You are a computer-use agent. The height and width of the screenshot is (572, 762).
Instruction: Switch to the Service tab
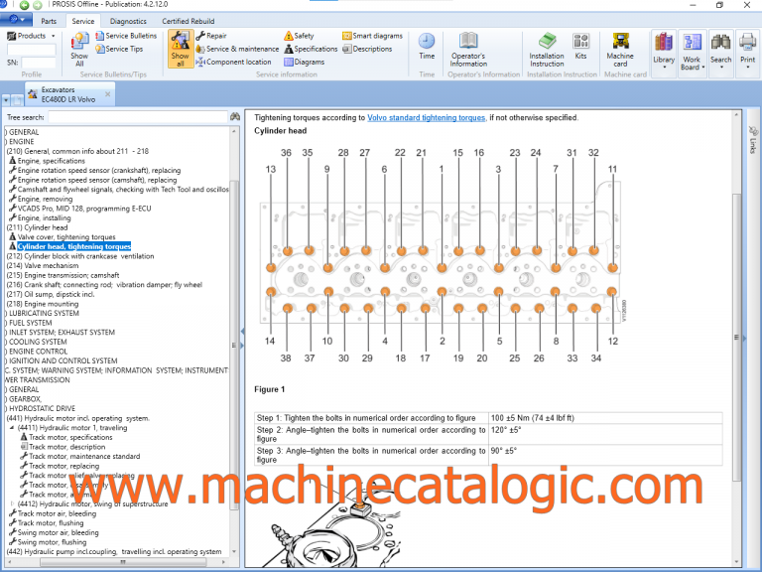point(83,22)
